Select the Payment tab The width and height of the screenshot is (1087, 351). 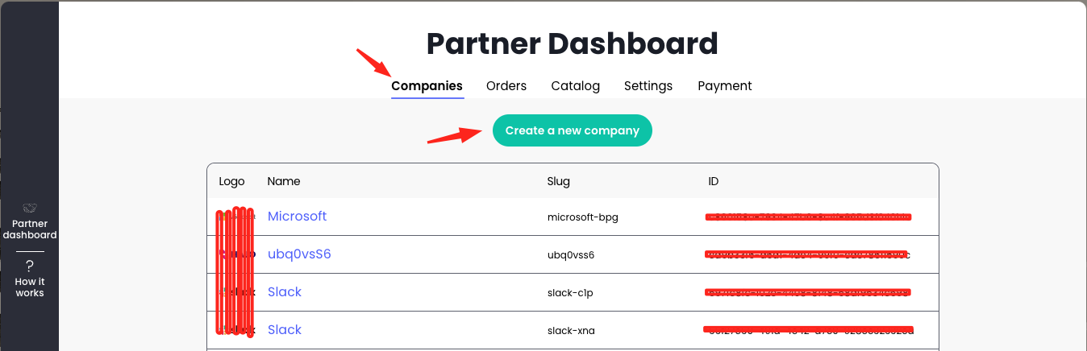point(725,85)
